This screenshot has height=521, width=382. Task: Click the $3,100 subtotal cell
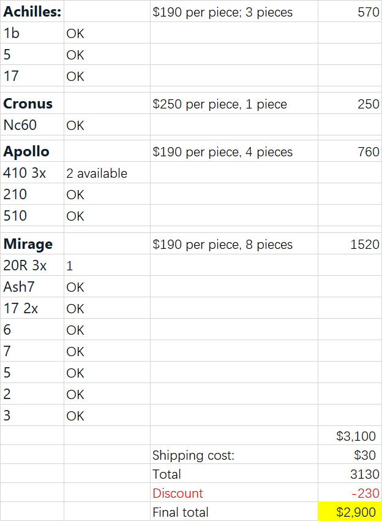[350, 436]
